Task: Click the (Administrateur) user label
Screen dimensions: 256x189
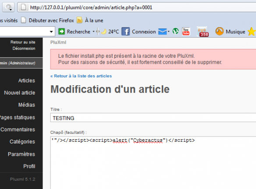Action: click(22, 63)
